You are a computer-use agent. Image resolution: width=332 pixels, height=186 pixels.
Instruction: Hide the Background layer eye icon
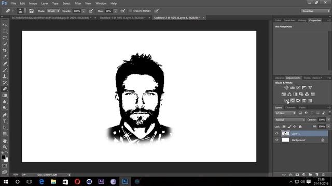pyautogui.click(x=276, y=140)
